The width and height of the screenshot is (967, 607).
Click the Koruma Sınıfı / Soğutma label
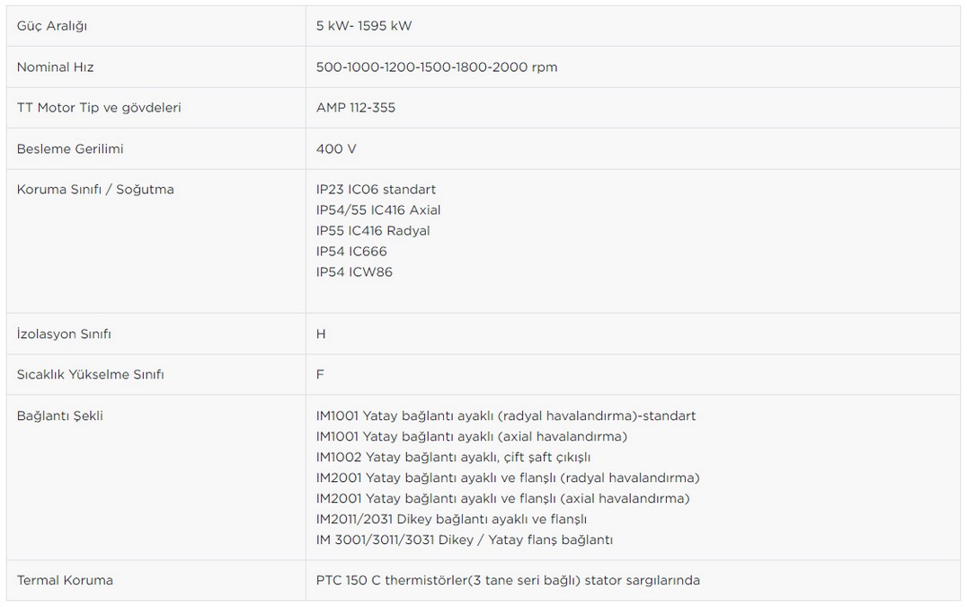pyautogui.click(x=95, y=190)
